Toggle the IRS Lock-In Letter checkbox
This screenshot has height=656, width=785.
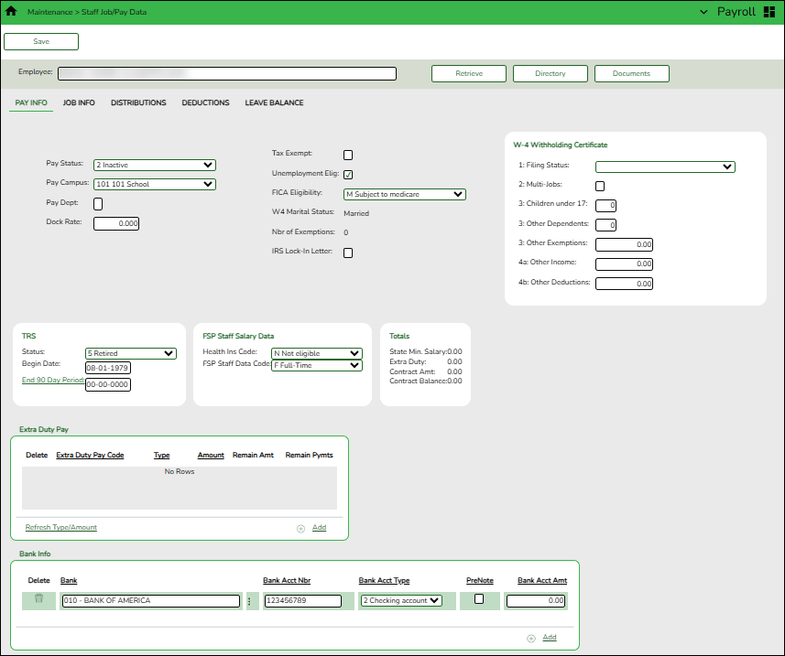[x=348, y=253]
